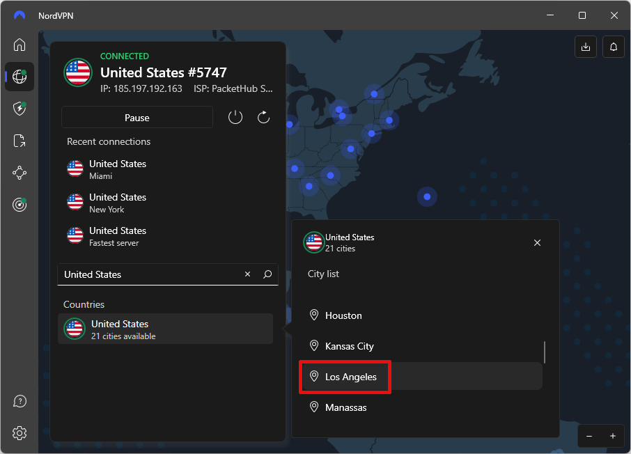
Task: Choose Houston from the city list
Action: (x=421, y=315)
